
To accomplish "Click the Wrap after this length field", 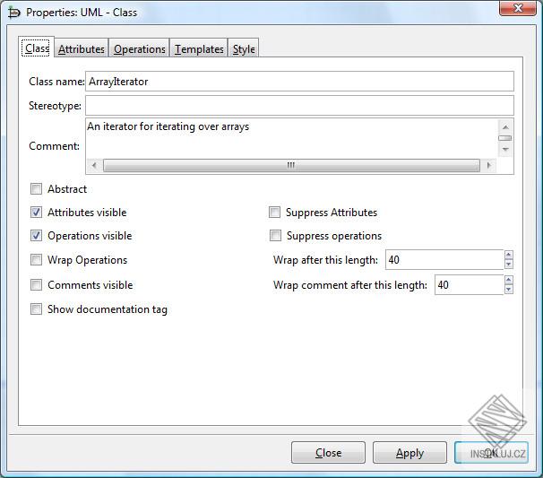I will click(x=444, y=259).
